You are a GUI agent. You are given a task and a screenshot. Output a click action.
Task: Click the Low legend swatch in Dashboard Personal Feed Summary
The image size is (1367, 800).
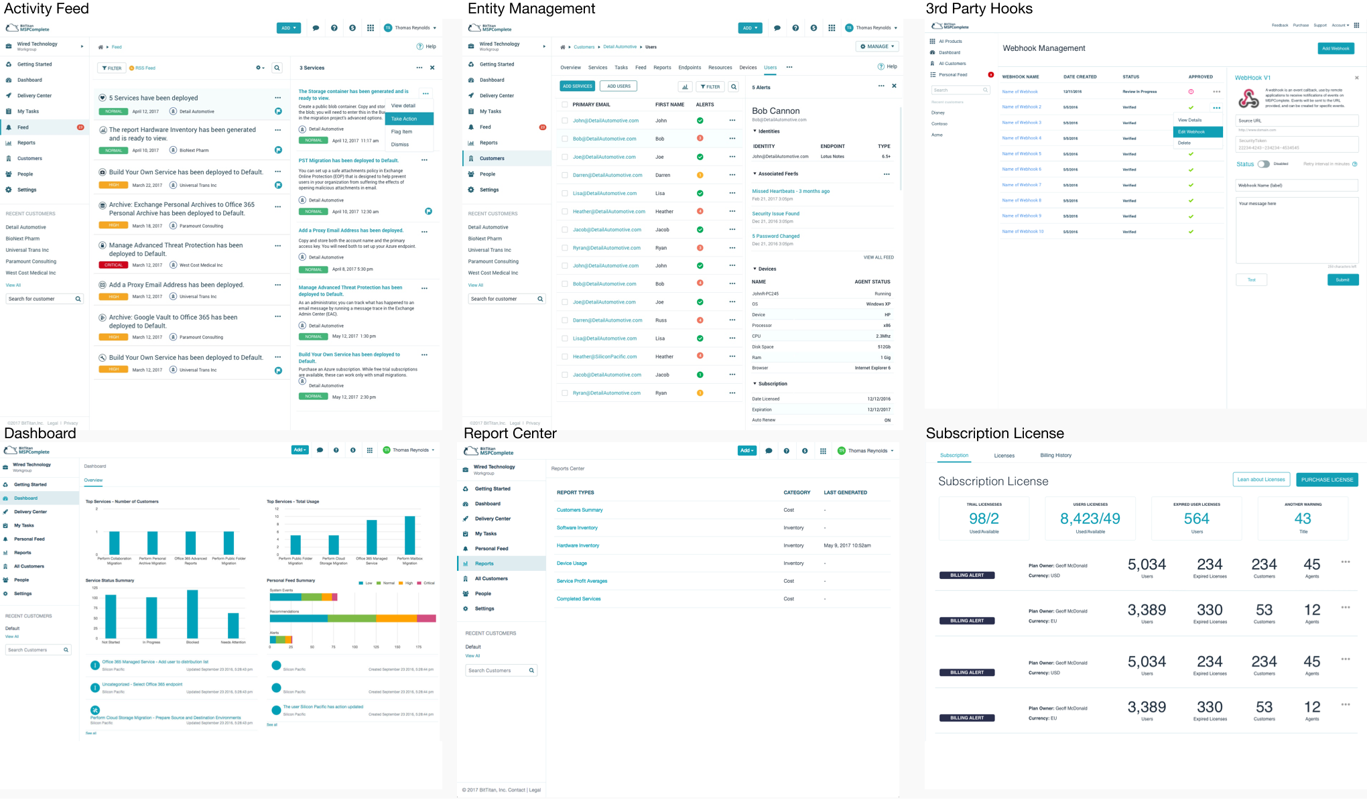361,583
